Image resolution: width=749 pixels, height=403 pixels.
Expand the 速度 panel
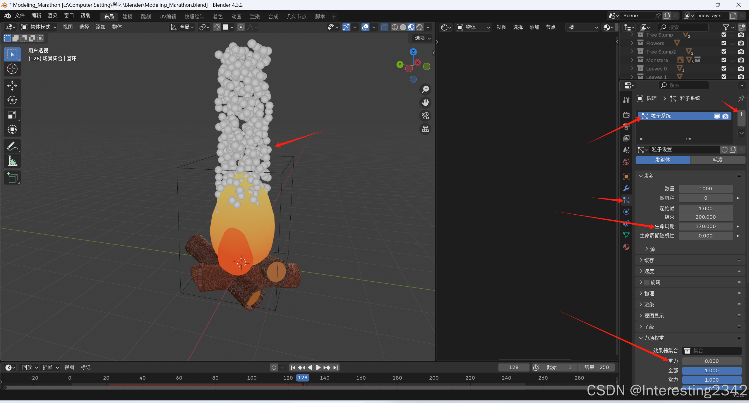tap(649, 271)
